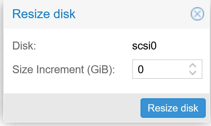
Task: Confirm with the blue Resize disk button
Action: point(173,108)
